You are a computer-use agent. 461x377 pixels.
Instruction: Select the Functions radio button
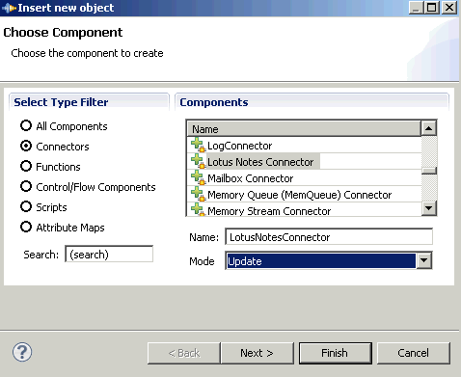coord(26,166)
